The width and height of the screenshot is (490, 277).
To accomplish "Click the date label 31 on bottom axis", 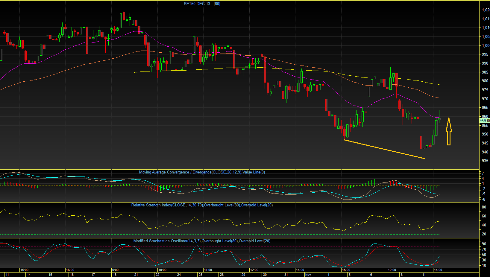I will click(286, 275).
